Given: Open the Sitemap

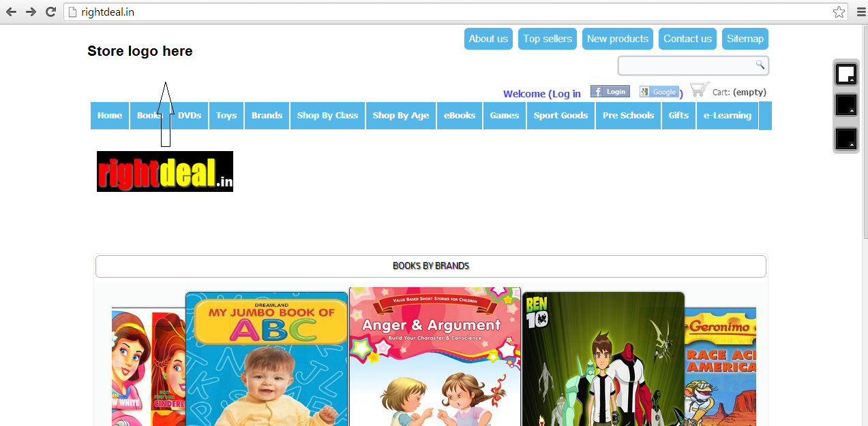Looking at the screenshot, I should pos(745,39).
